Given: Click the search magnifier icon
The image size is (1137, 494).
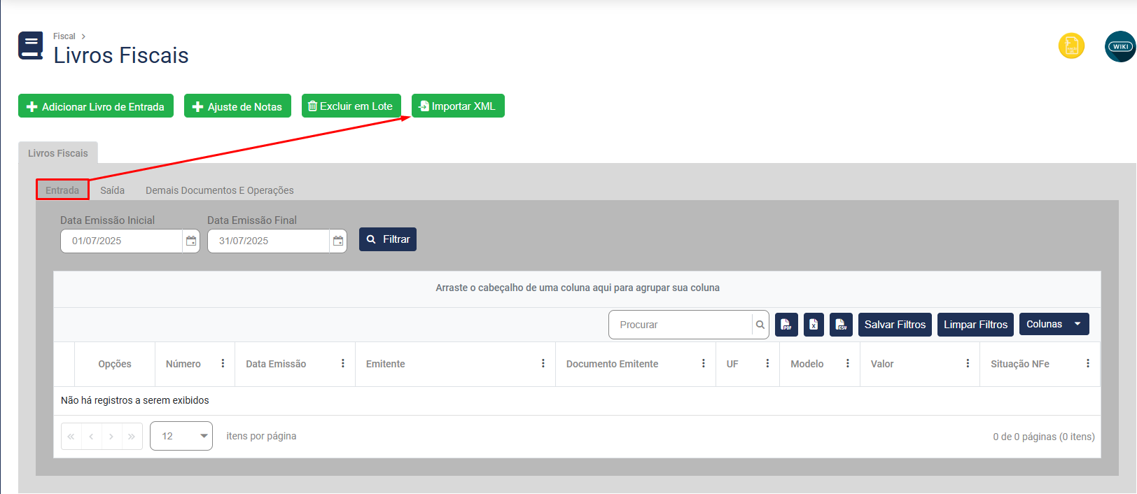Looking at the screenshot, I should click(760, 325).
